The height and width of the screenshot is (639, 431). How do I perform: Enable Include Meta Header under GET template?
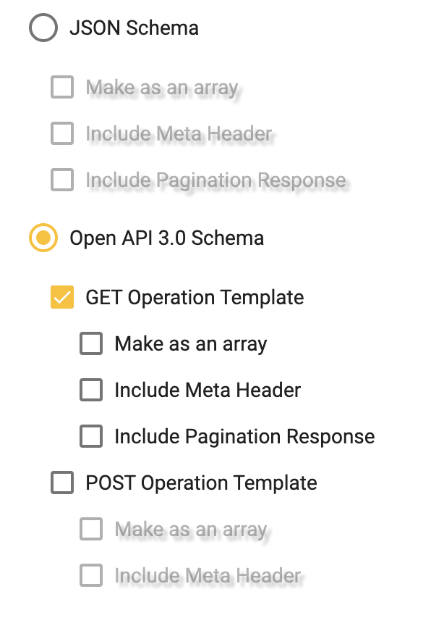tap(91, 390)
